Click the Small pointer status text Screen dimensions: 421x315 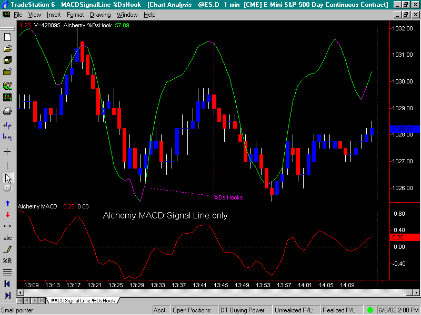(17, 310)
